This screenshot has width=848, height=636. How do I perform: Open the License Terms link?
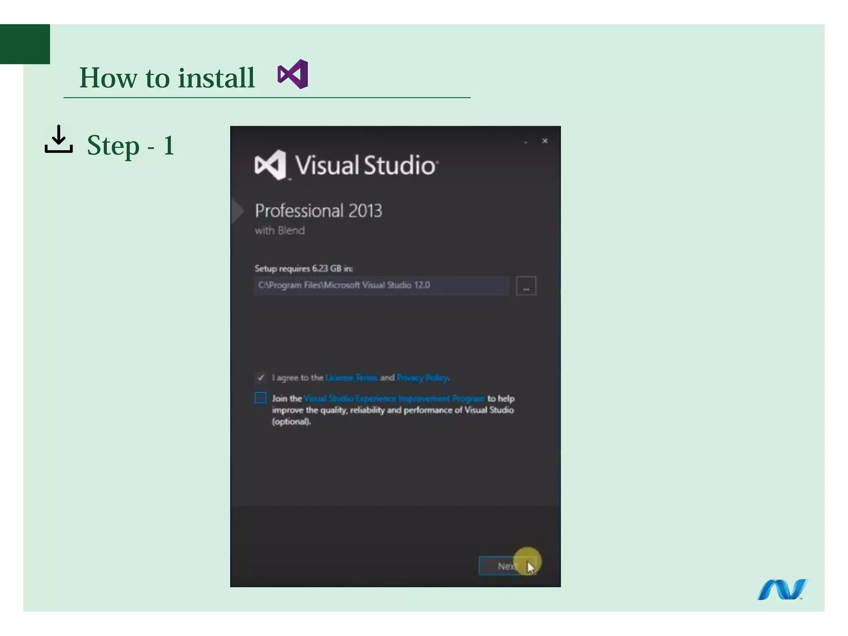click(x=351, y=377)
